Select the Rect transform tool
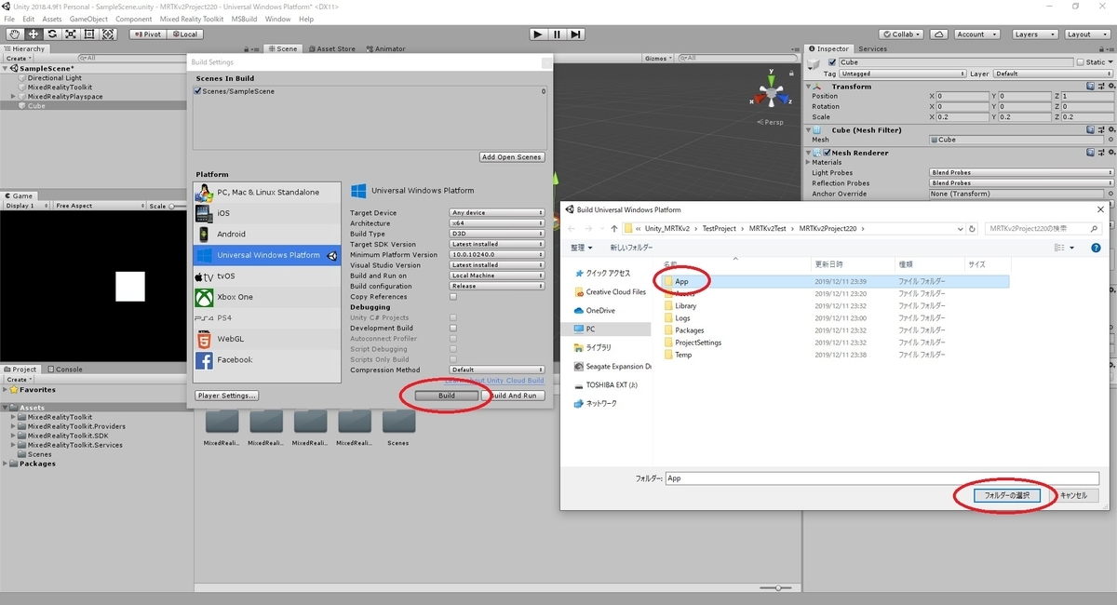This screenshot has width=1117, height=605. 89,34
